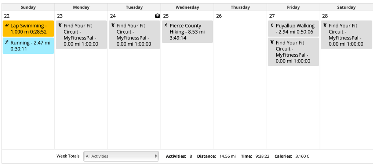Click the fitness icon on Friday's circuit activity
The image size is (375, 166).
[272, 42]
